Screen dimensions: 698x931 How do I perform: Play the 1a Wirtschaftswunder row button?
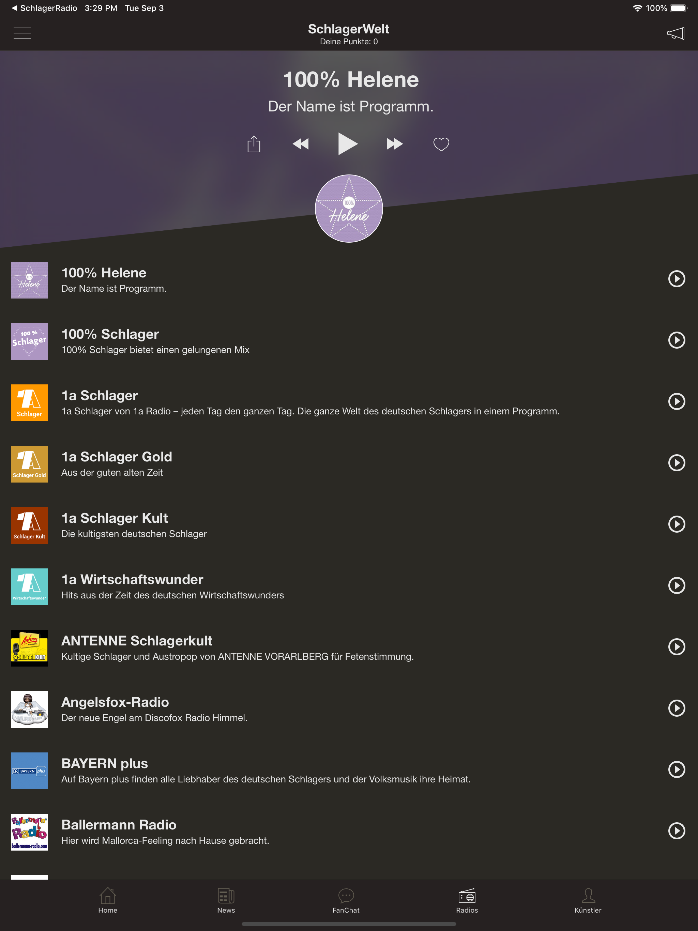[677, 585]
